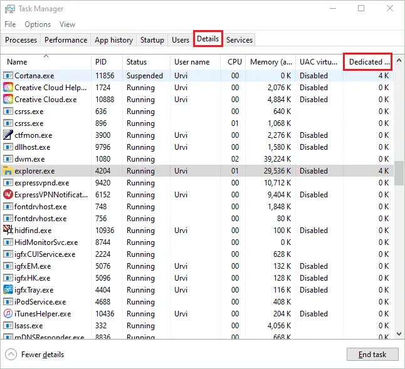The image size is (405, 369).
Task: Minimize the Task Manager window
Action: 333,9
